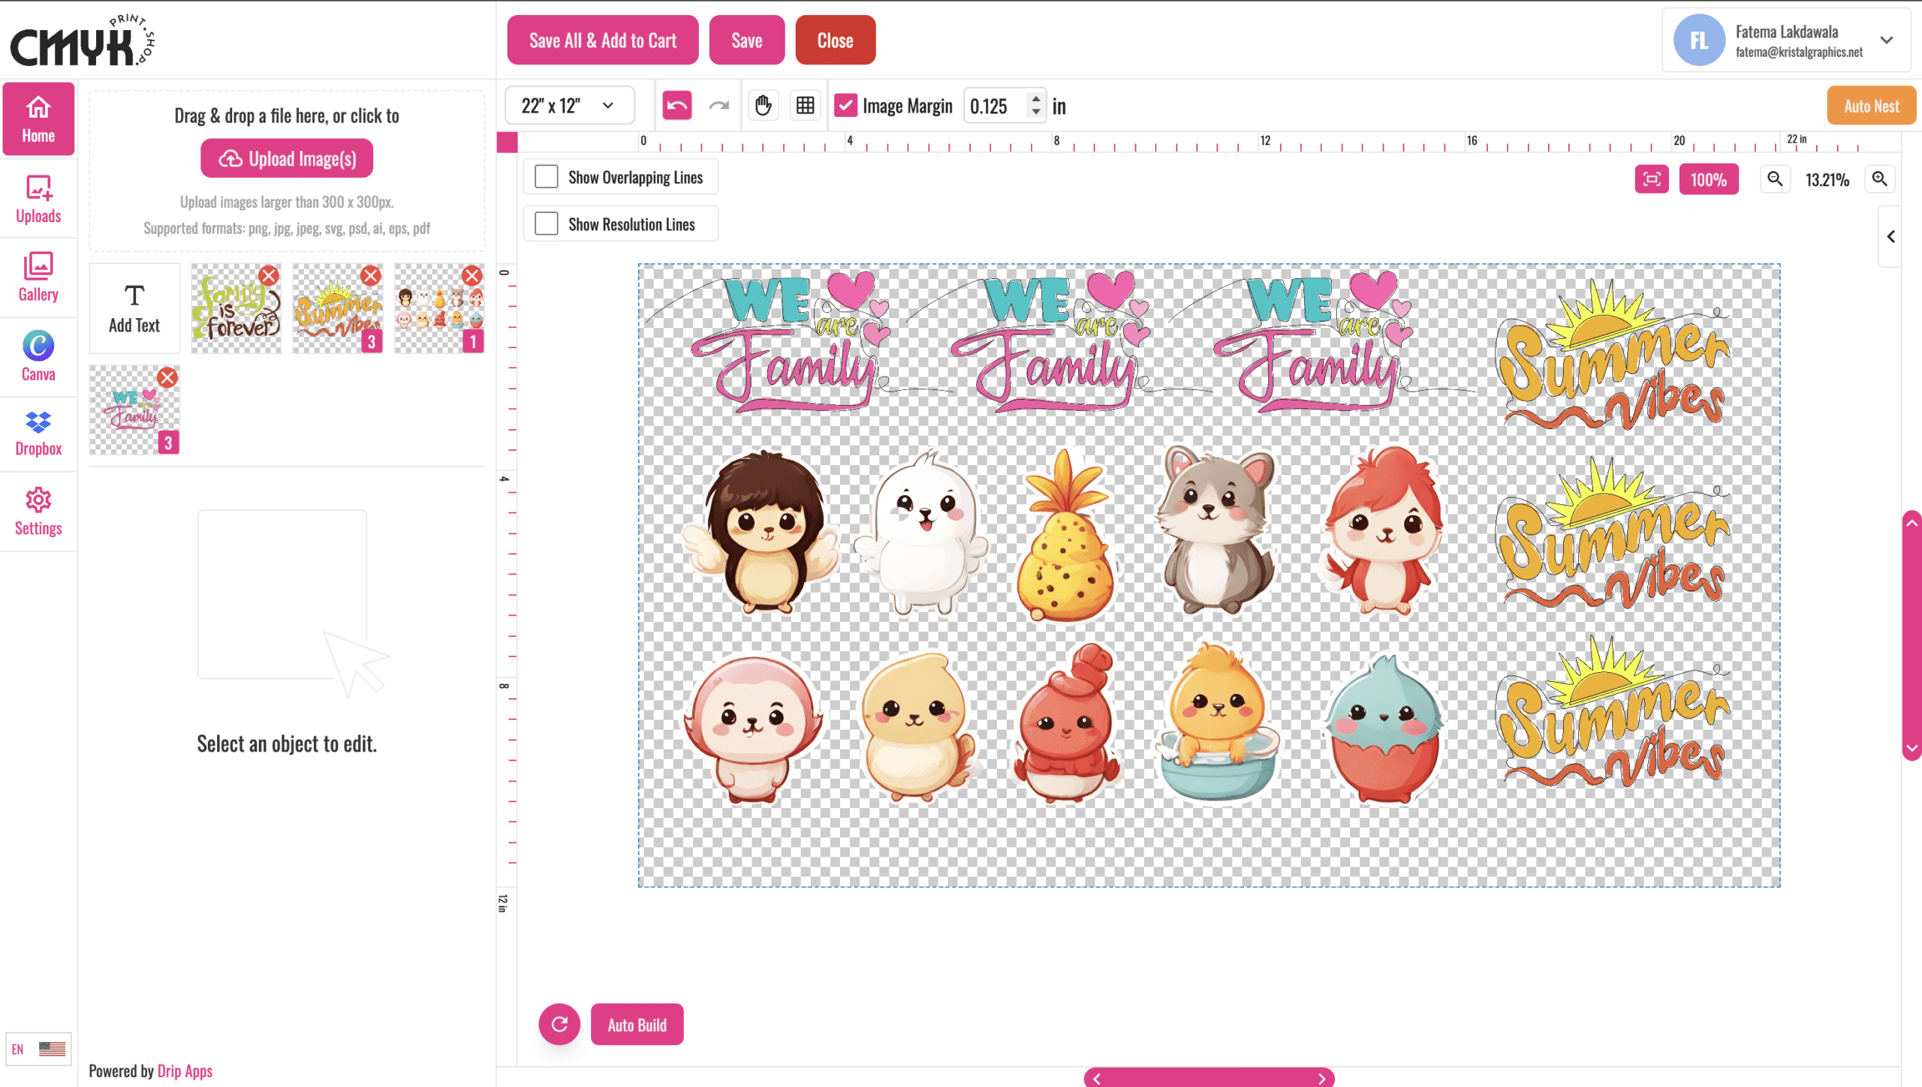This screenshot has height=1087, width=1922.
Task: Click the fit-to-screen icon
Action: tap(1651, 179)
